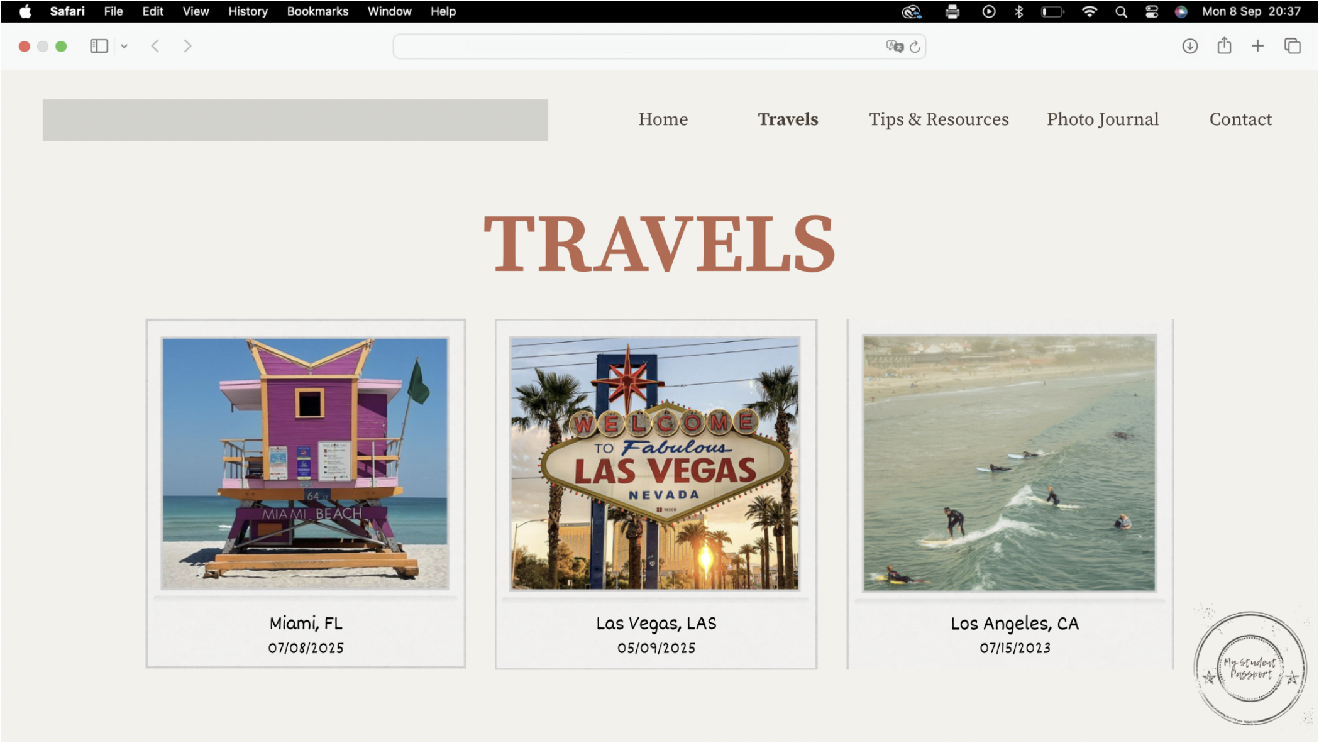1319x743 pixels.
Task: Open the History menu
Action: (x=248, y=11)
